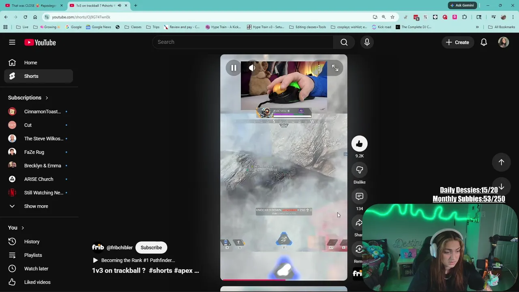Show hidden bookmarks with the chevron
Image resolution: width=519 pixels, height=292 pixels.
[477, 27]
